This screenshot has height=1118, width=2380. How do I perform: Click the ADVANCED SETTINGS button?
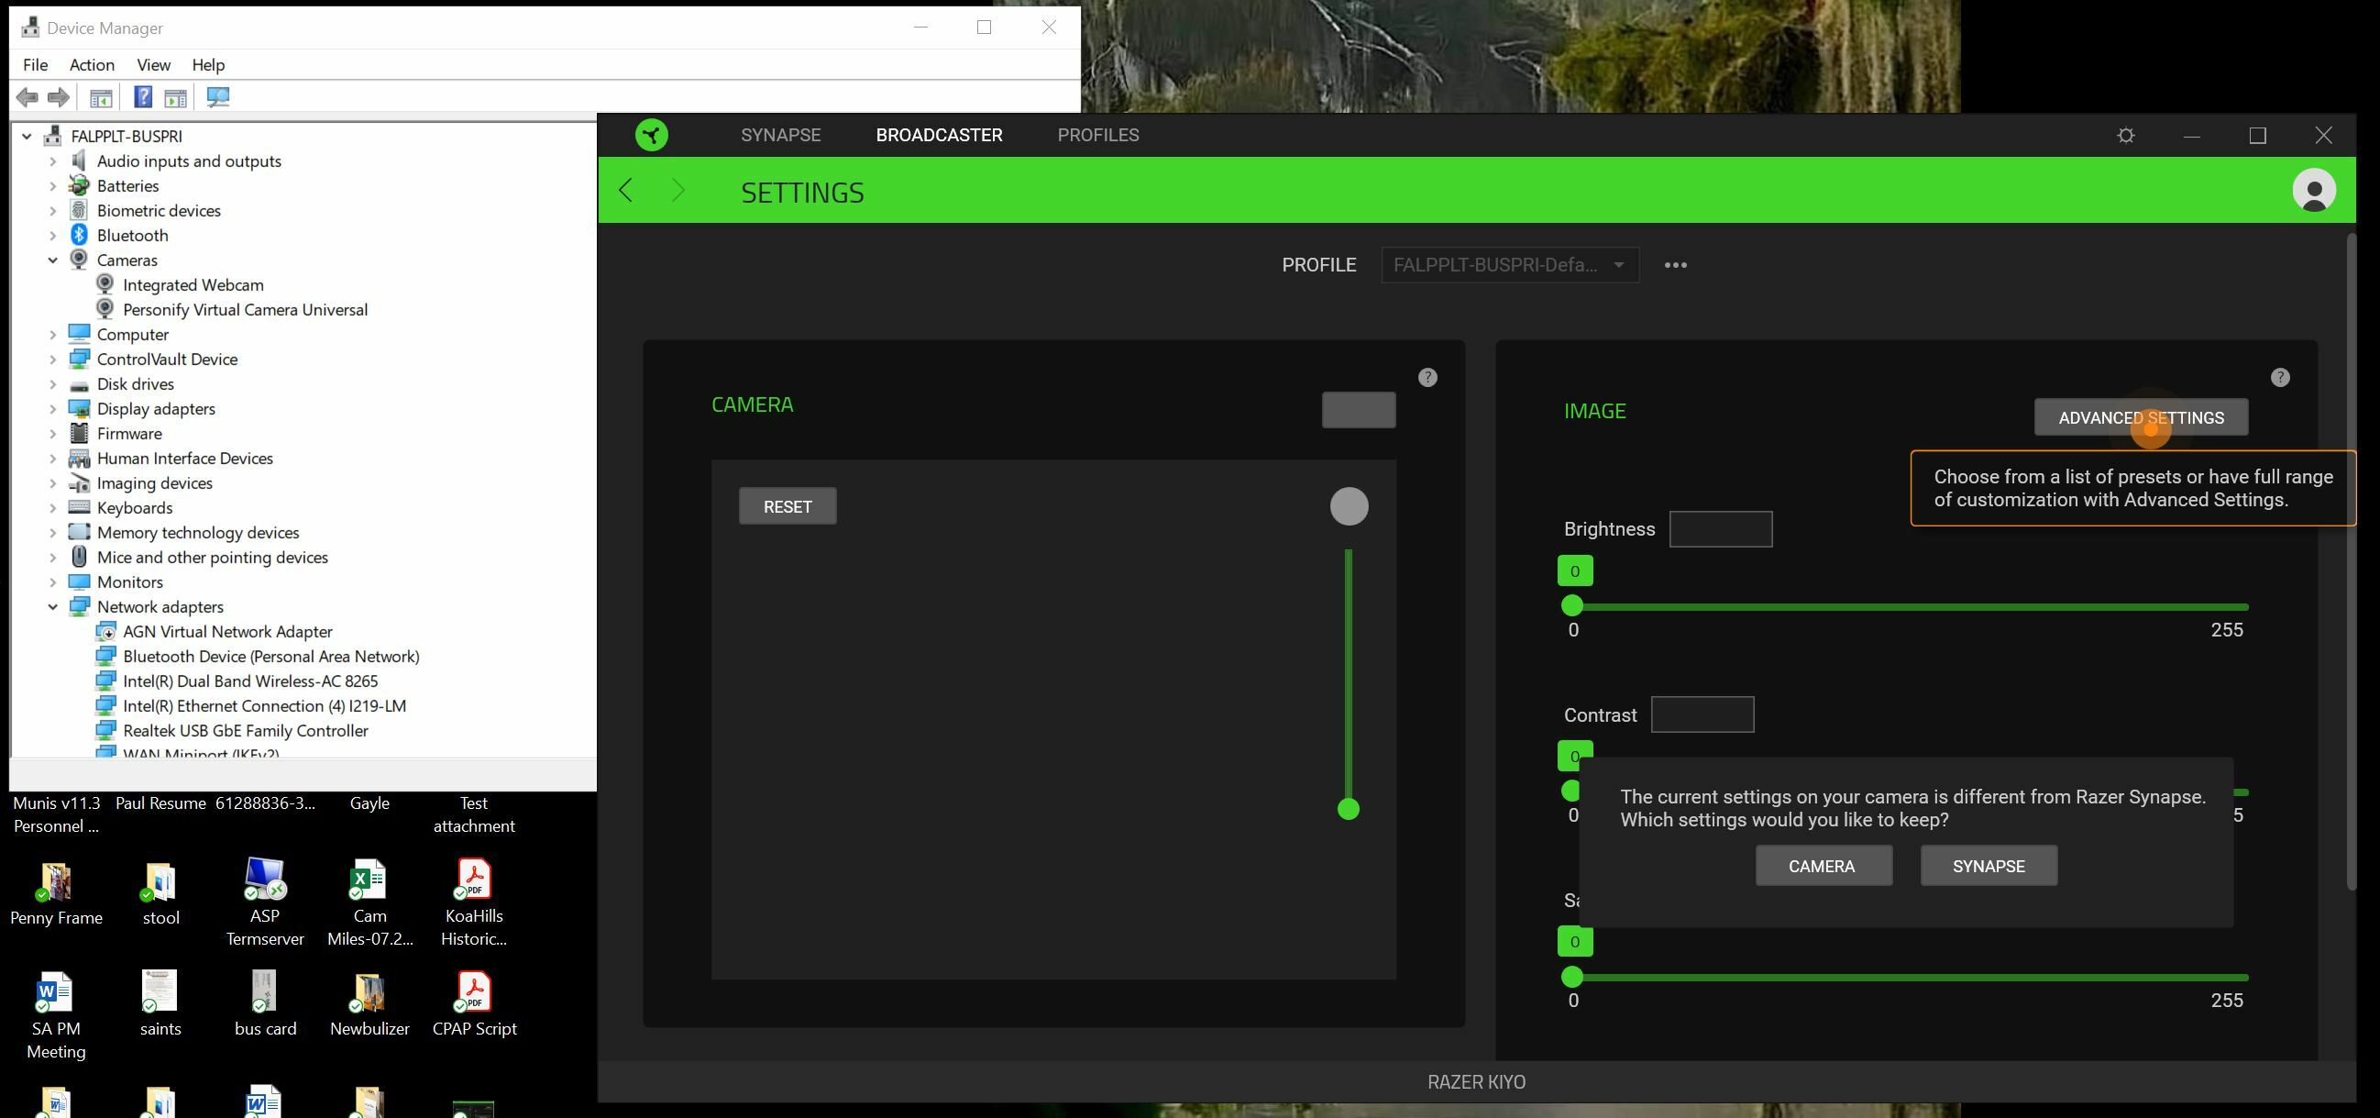[2141, 417]
